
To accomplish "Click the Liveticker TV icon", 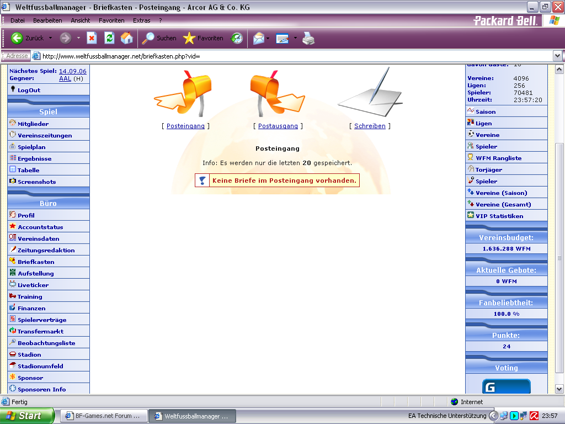I will click(13, 284).
